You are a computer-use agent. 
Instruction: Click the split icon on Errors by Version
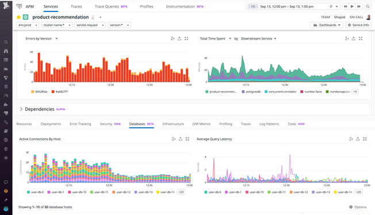pyautogui.click(x=173, y=38)
